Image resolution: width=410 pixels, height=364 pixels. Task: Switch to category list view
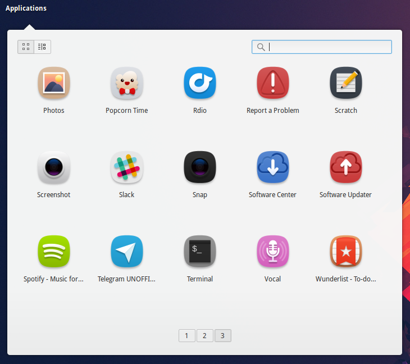[42, 47]
